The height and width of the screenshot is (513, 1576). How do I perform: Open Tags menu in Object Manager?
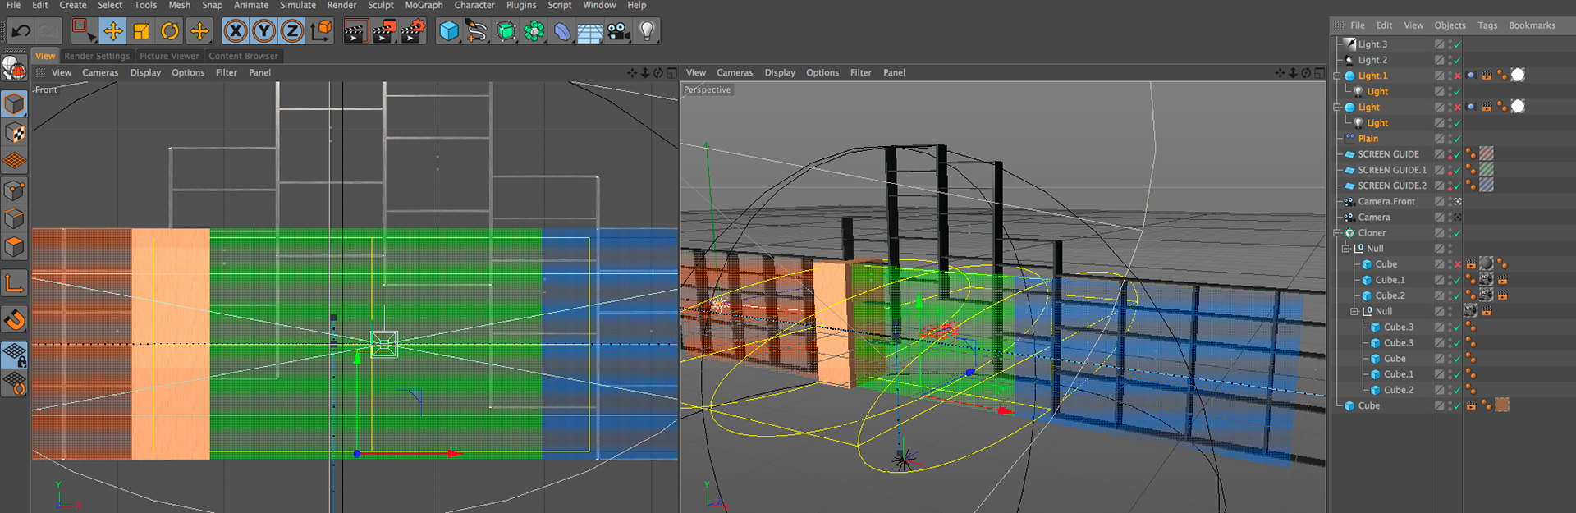(1487, 25)
